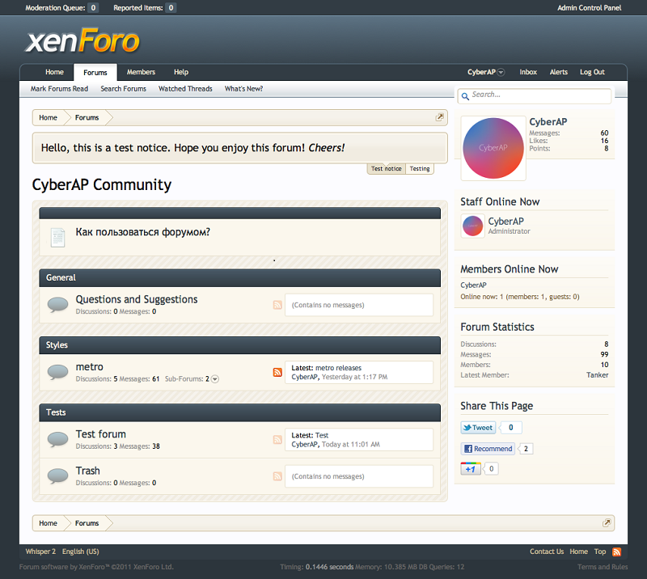Click Log Out

point(592,72)
